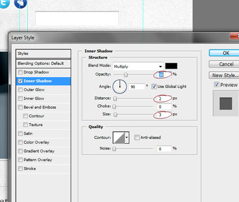Image resolution: width=239 pixels, height=202 pixels.
Task: Click the Cancel button
Action: (225, 64)
